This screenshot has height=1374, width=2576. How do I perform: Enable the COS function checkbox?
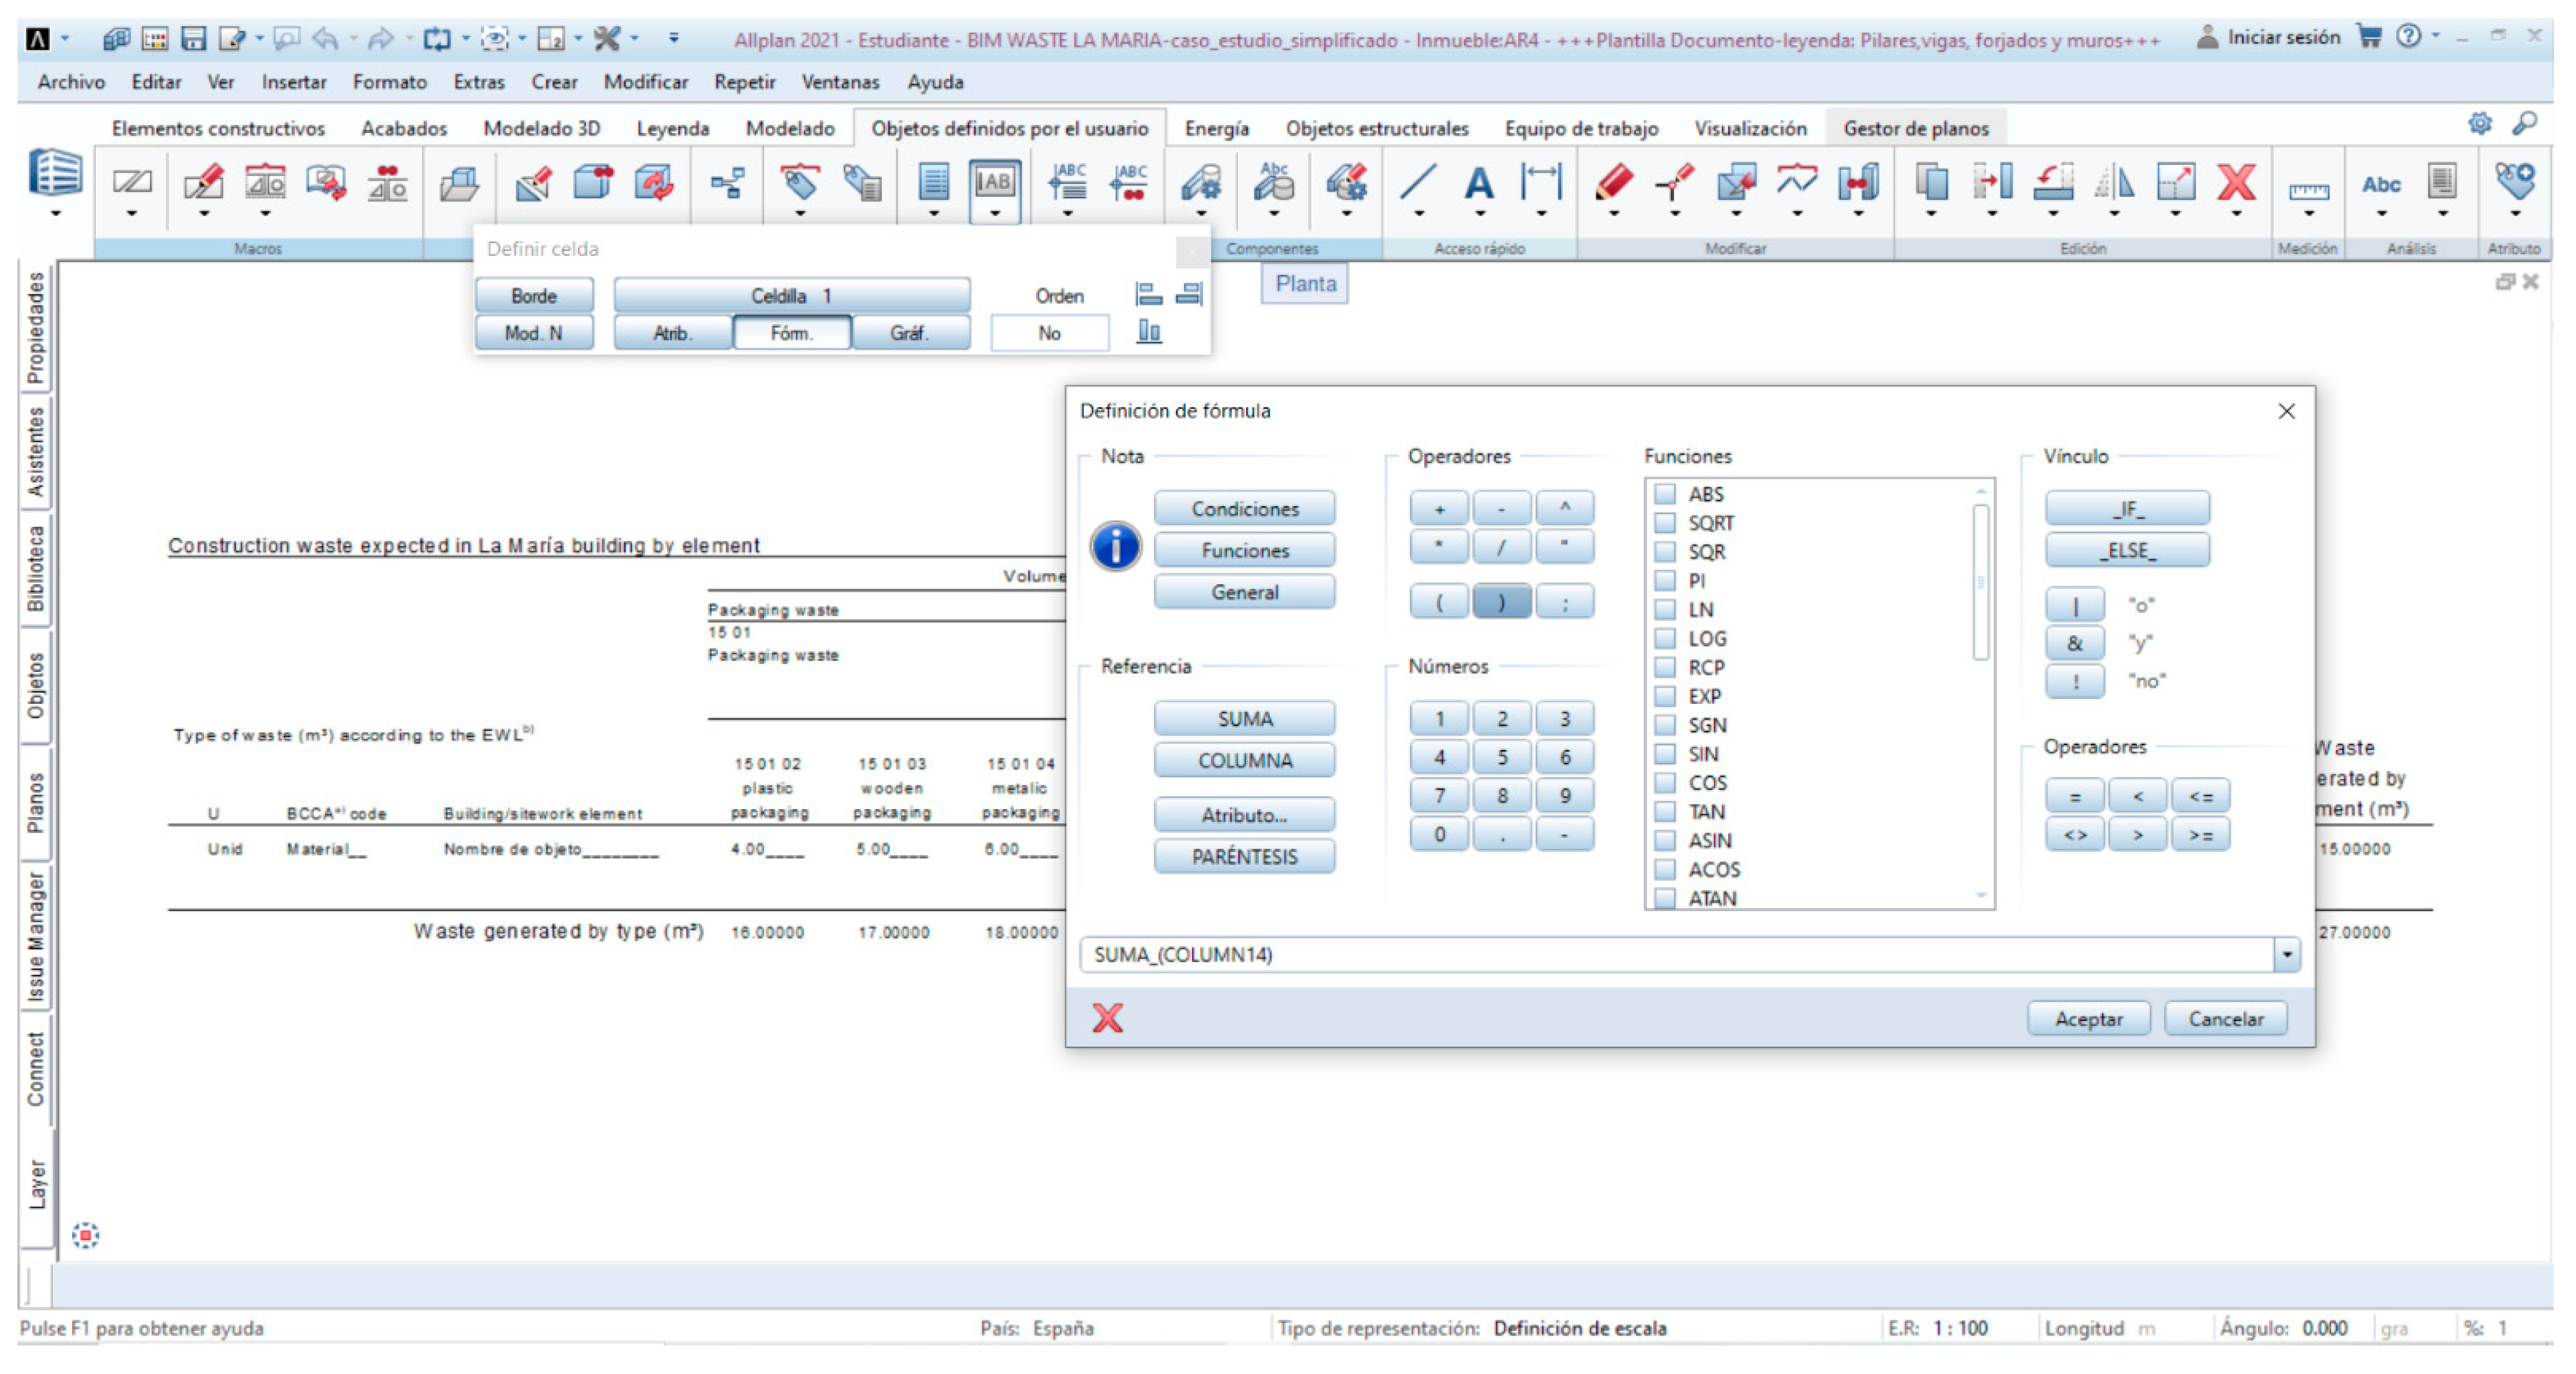1665,782
